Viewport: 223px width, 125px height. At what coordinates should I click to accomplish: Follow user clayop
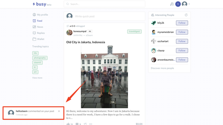point(182,50)
